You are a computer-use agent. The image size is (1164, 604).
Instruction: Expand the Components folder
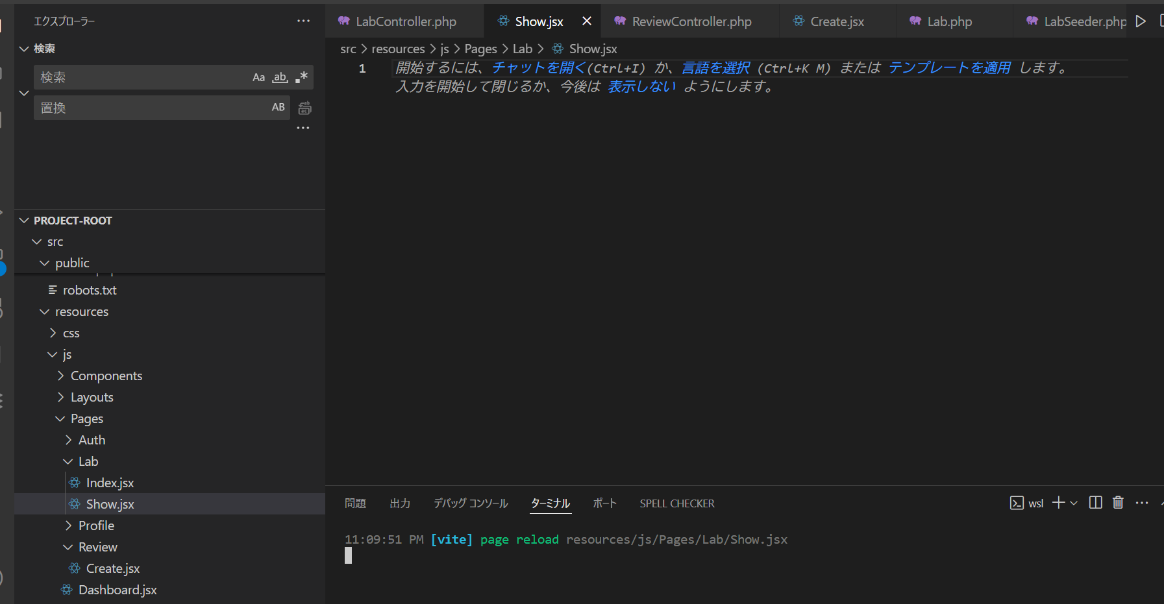170,376
